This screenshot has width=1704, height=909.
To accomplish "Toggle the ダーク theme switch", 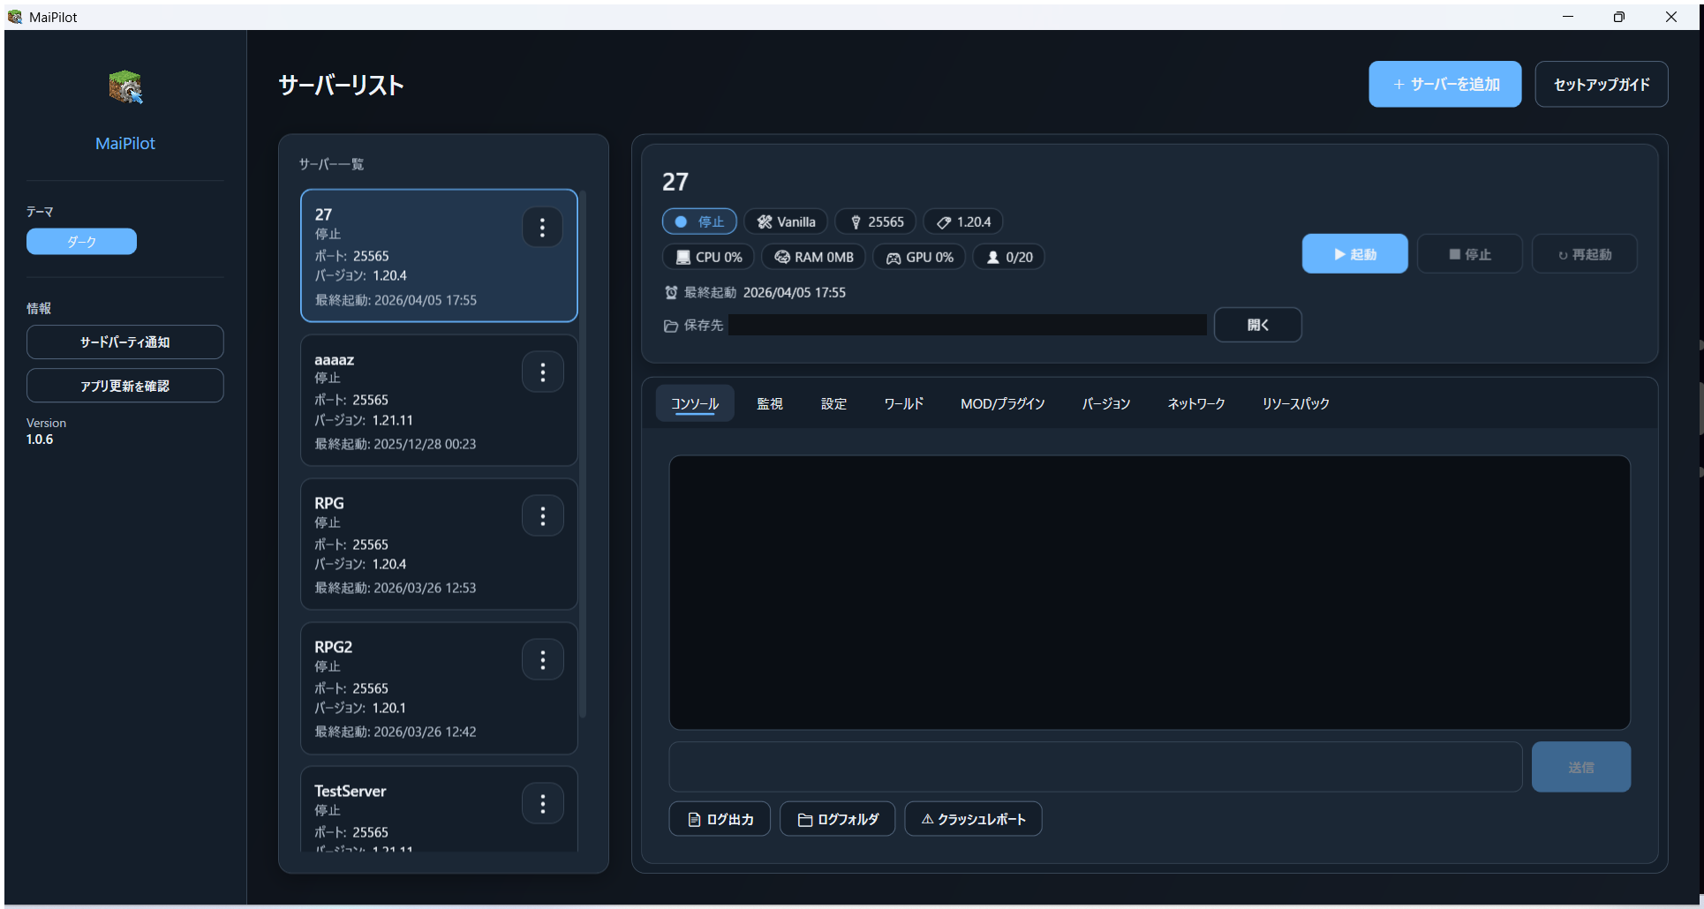I will point(81,242).
